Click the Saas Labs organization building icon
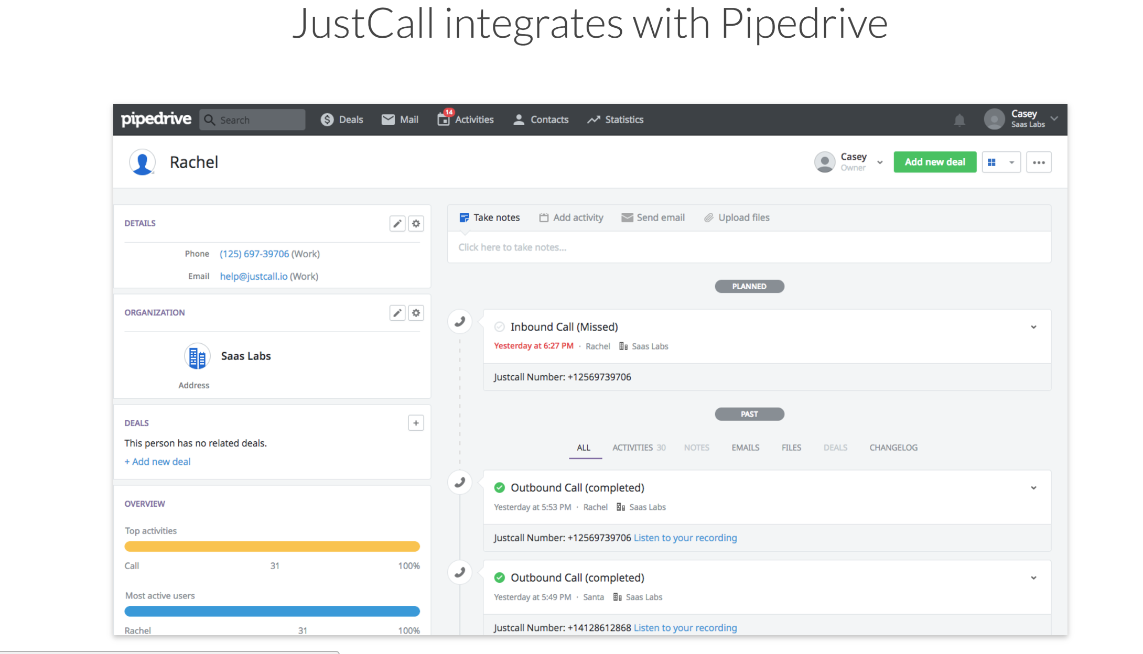The image size is (1143, 654). pos(197,357)
